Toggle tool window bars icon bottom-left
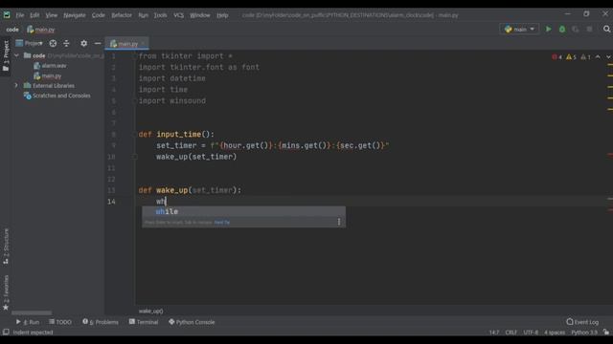 click(x=6, y=332)
